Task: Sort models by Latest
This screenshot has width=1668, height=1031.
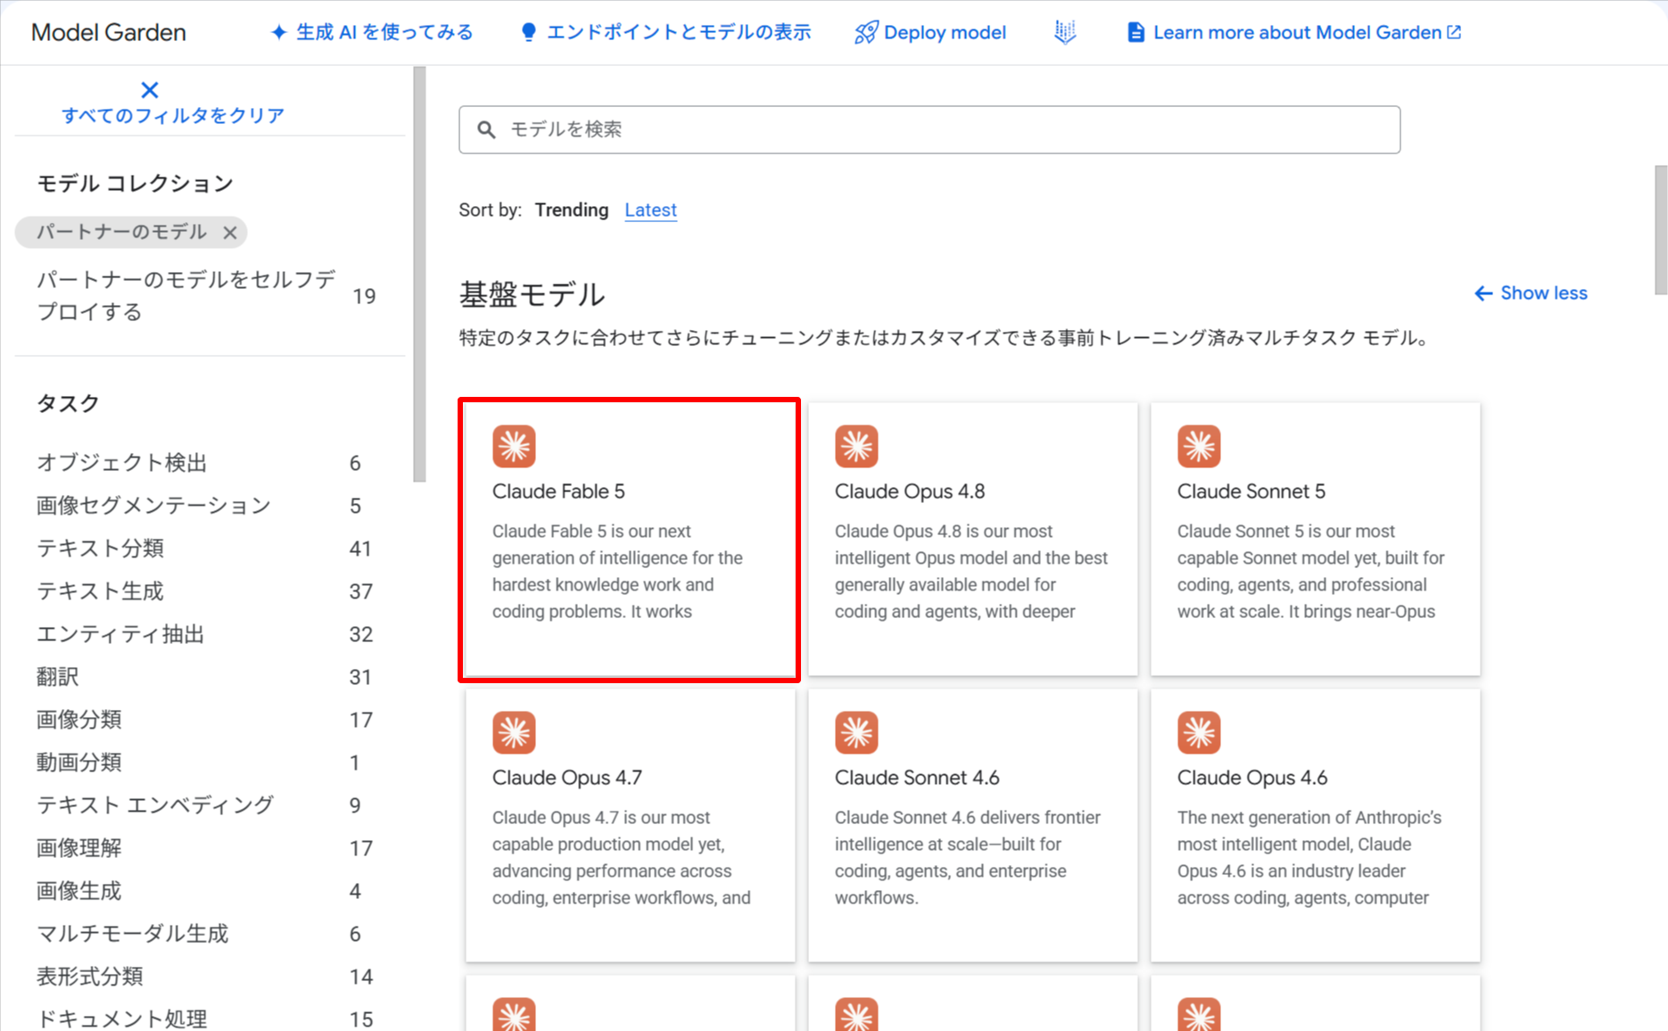Action: 650,210
